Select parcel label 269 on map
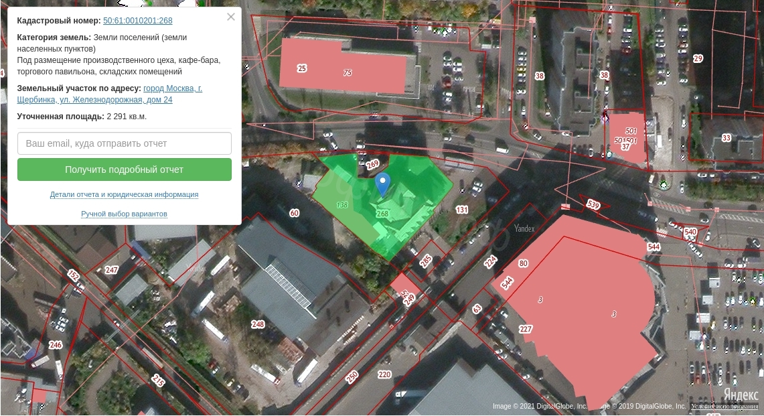Screen dimensions: 764x416 tap(373, 164)
